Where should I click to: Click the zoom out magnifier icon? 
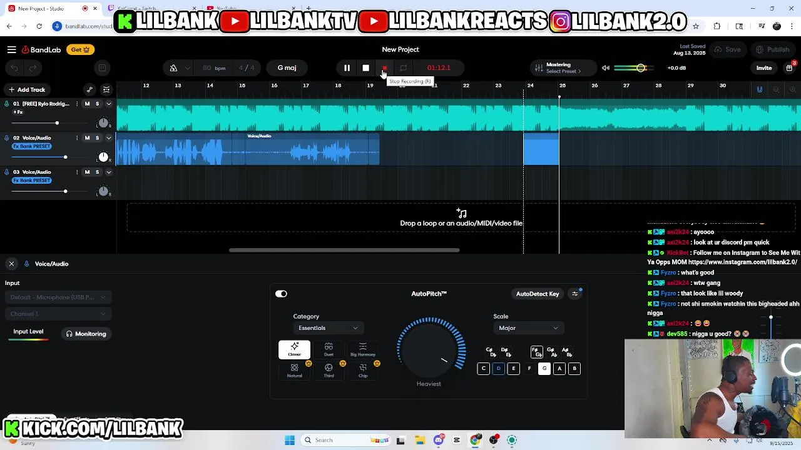pyautogui.click(x=776, y=89)
